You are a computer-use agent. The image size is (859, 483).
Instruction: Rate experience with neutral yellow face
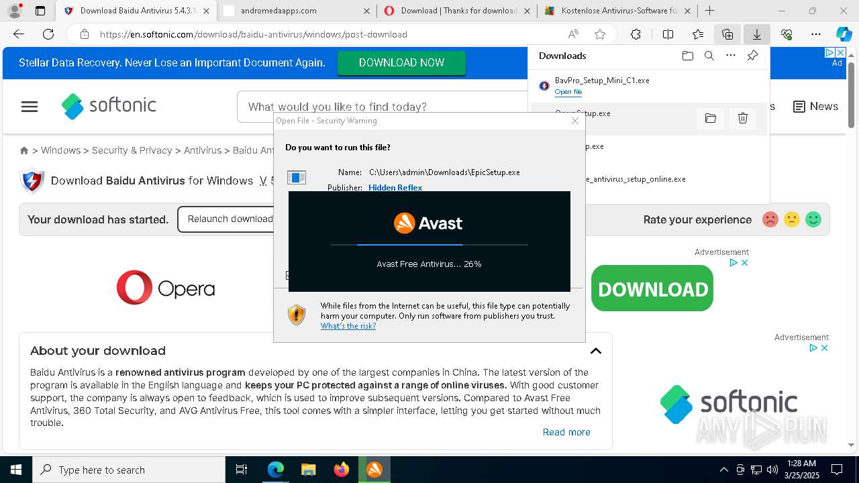(x=792, y=219)
